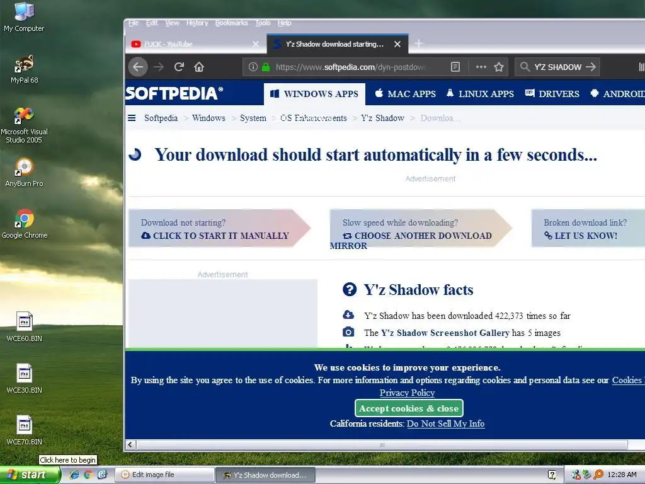The height and width of the screenshot is (484, 645).
Task: Click the green padlock security icon
Action: (266, 67)
